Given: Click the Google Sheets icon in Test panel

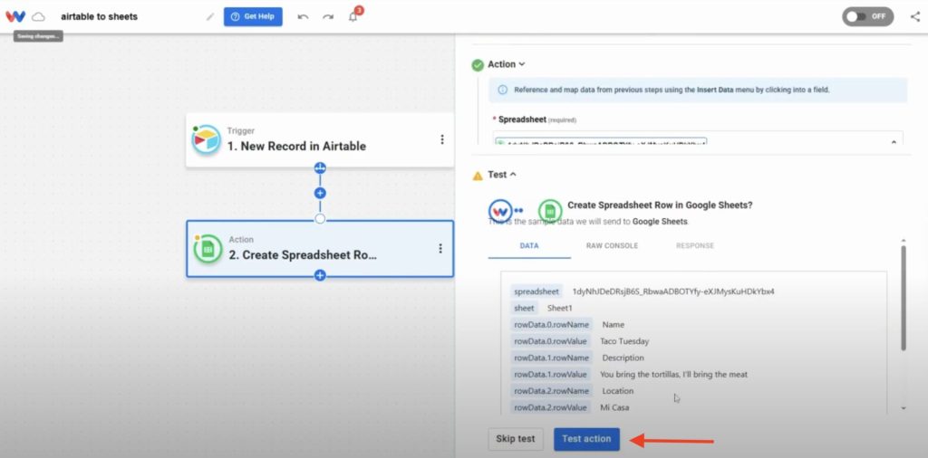Looking at the screenshot, I should click(x=550, y=210).
